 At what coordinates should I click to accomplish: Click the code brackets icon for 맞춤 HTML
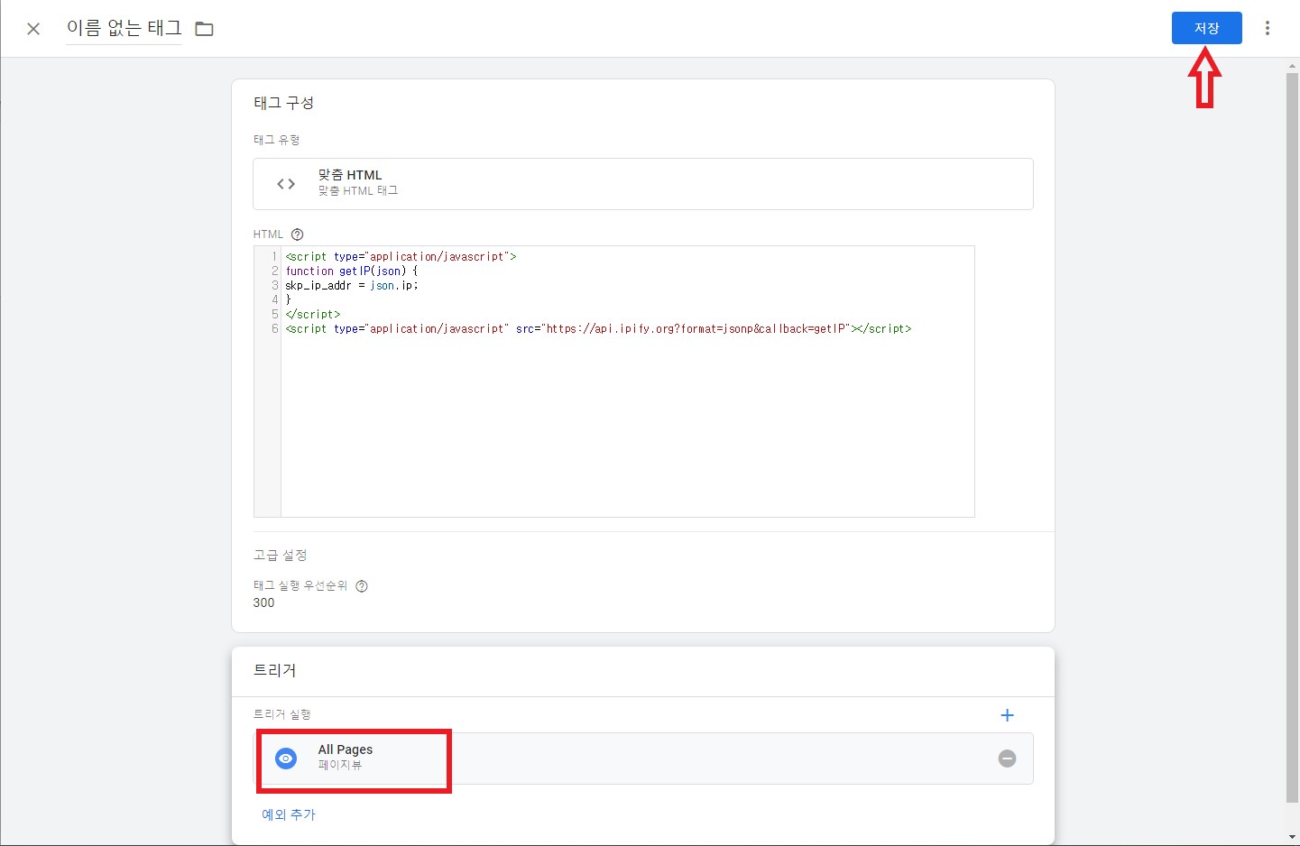(286, 184)
